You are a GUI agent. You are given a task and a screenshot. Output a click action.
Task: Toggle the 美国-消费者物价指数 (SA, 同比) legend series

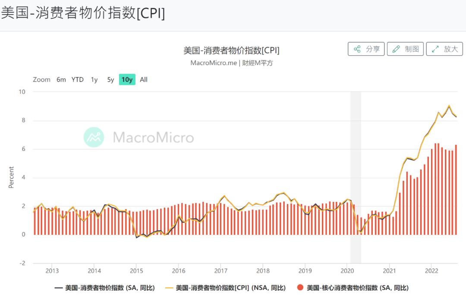coord(105,288)
